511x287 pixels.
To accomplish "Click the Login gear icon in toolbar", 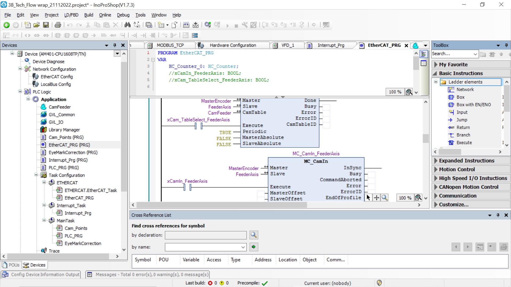I will pyautogui.click(x=208, y=25).
